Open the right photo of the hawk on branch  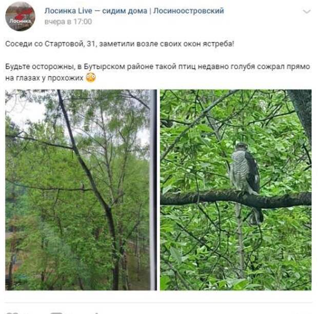pyautogui.click(x=235, y=190)
